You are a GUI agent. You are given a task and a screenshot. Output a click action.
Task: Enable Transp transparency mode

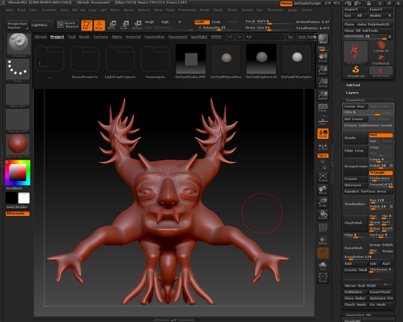click(x=323, y=240)
